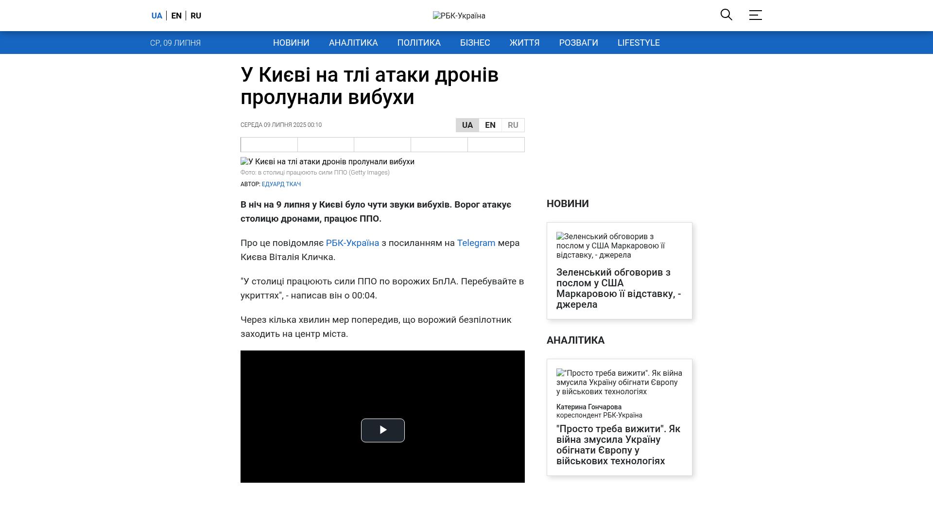The height and width of the screenshot is (525, 933).
Task: Open the АНАЛІТИКА menu section
Action: pos(353,43)
